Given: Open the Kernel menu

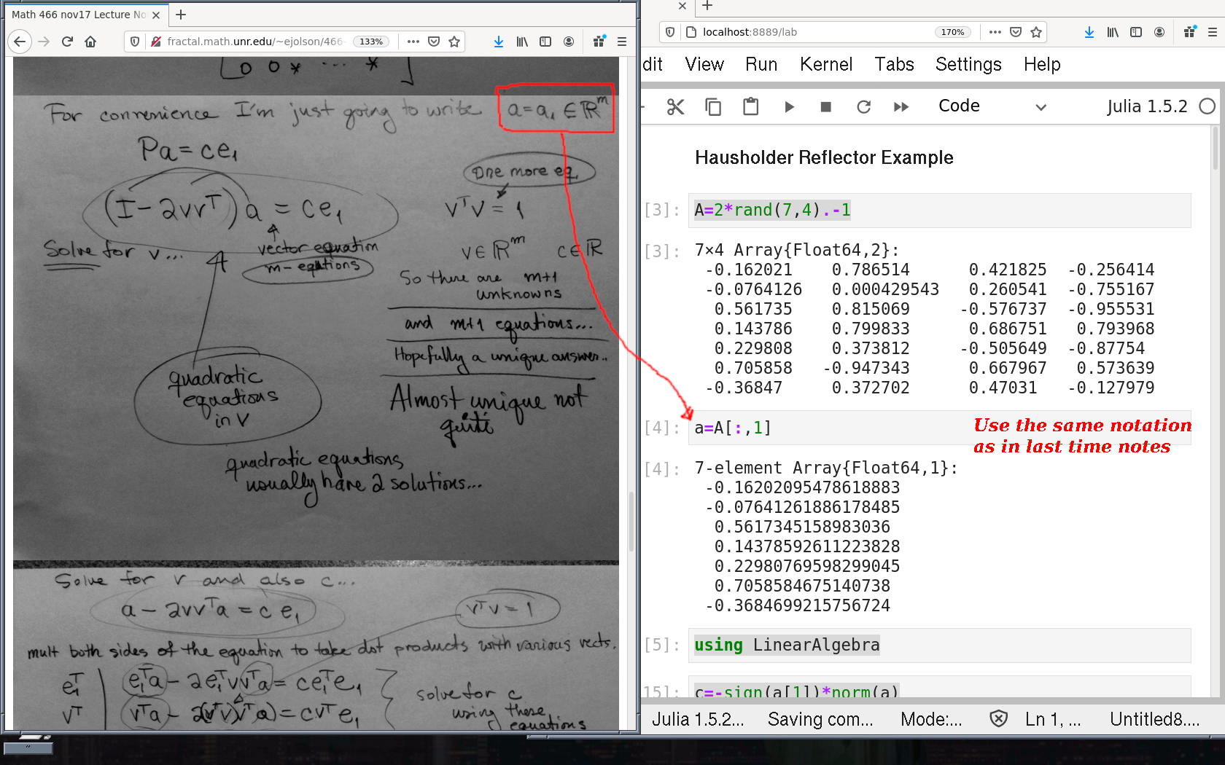Looking at the screenshot, I should click(x=825, y=64).
